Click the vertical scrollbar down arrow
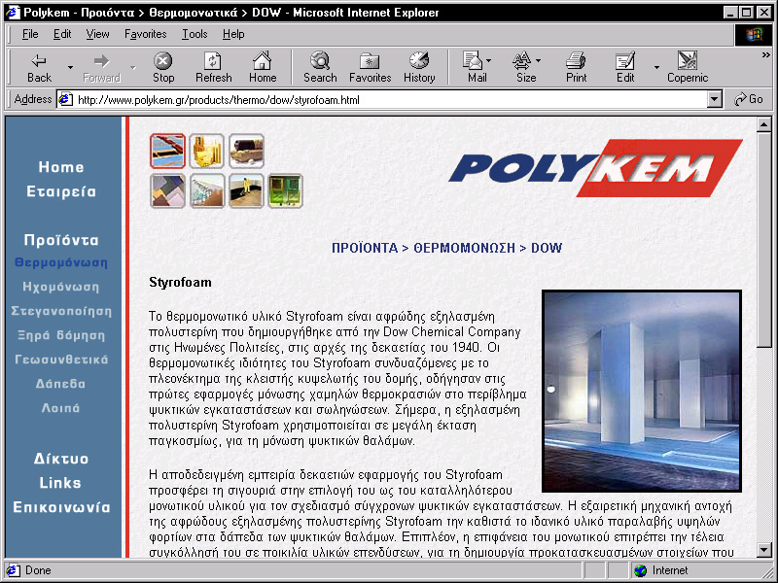This screenshot has height=583, width=778. pos(764,549)
